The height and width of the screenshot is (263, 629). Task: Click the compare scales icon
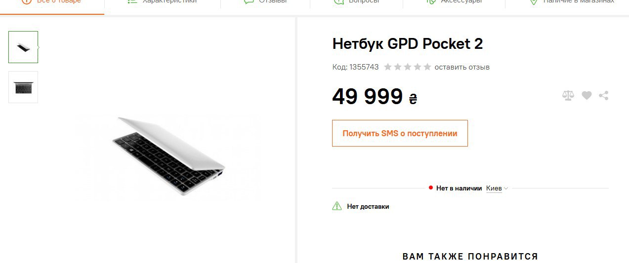(568, 96)
